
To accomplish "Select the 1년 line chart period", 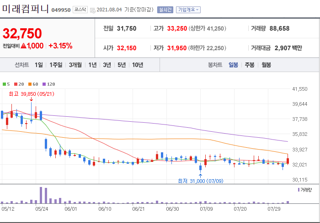I will point(92,65).
